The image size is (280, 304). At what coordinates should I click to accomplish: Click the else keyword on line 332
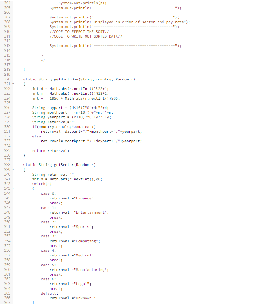[36, 136]
